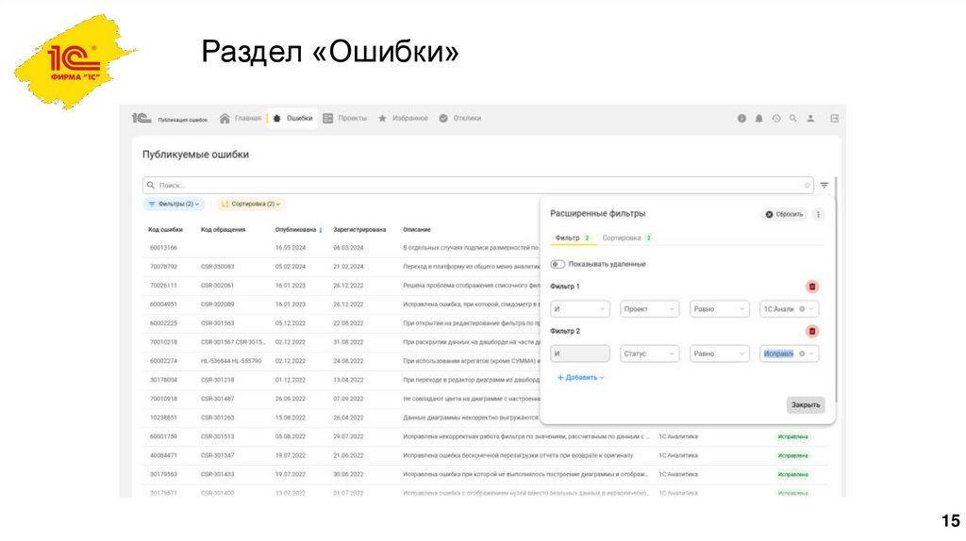This screenshot has width=966, height=541.
Task: Click request code CSR-301433
Action: click(x=218, y=474)
